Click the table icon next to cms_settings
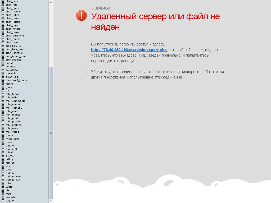 [3, 60]
